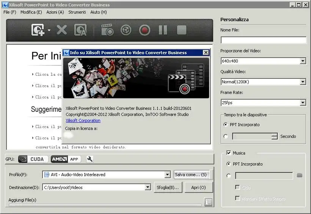Click the Add PowerPoint file icon

[38, 30]
